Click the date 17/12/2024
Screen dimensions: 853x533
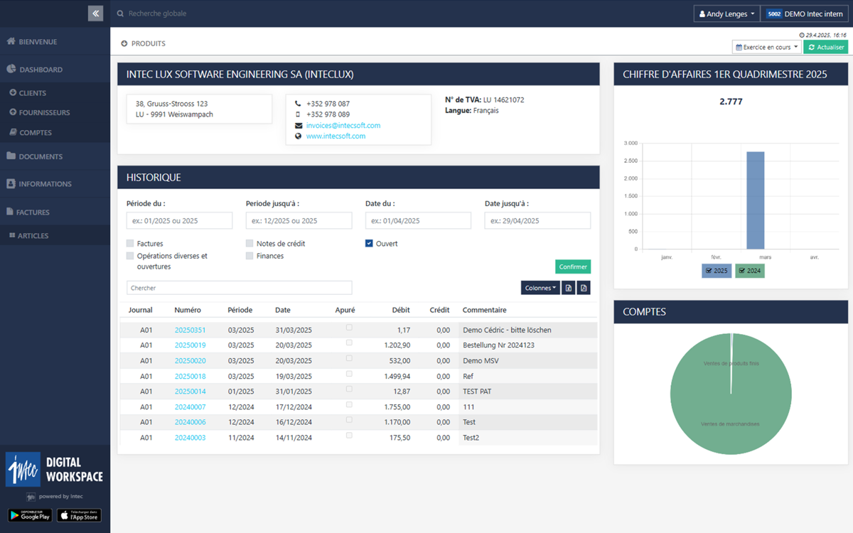(x=294, y=407)
